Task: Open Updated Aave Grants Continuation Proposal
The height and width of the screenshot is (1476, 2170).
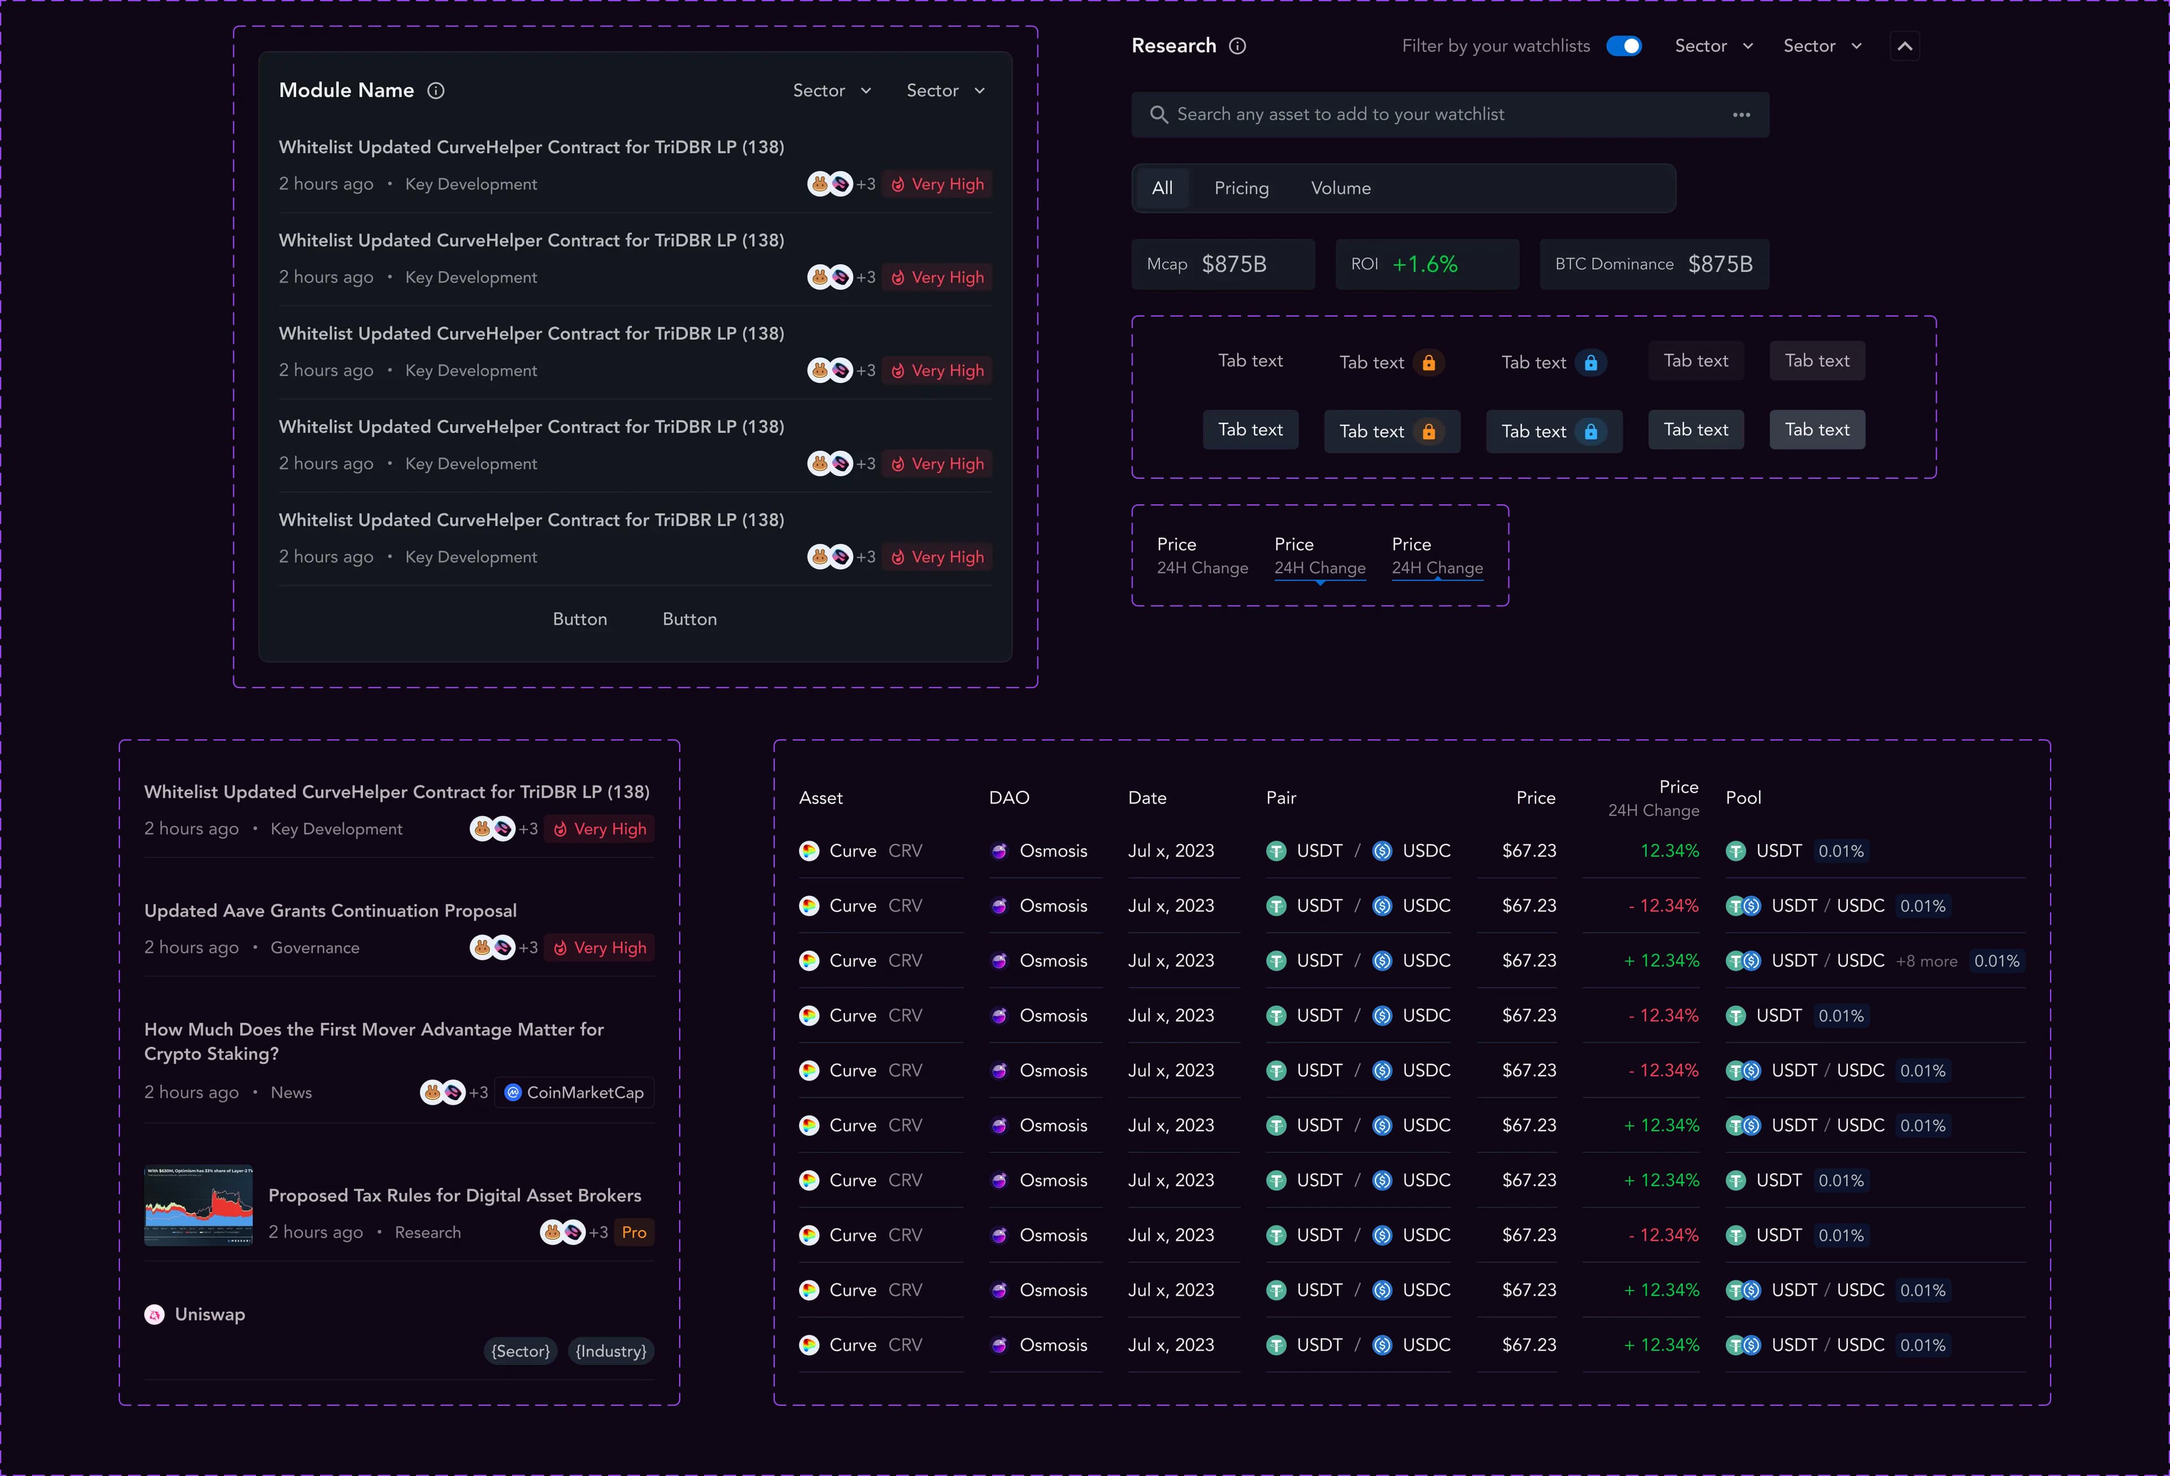Action: coord(331,911)
